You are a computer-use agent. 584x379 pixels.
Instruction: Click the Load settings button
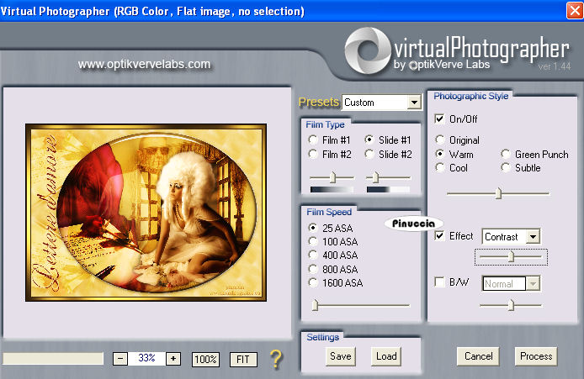[x=386, y=356]
